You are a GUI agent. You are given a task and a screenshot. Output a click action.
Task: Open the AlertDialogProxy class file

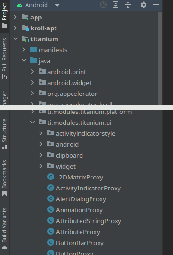tap(81, 199)
